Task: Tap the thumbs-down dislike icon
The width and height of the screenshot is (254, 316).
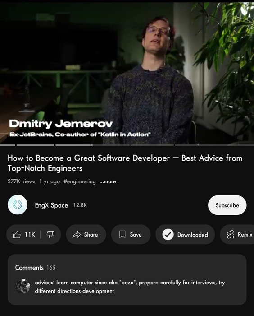Action: click(x=50, y=235)
